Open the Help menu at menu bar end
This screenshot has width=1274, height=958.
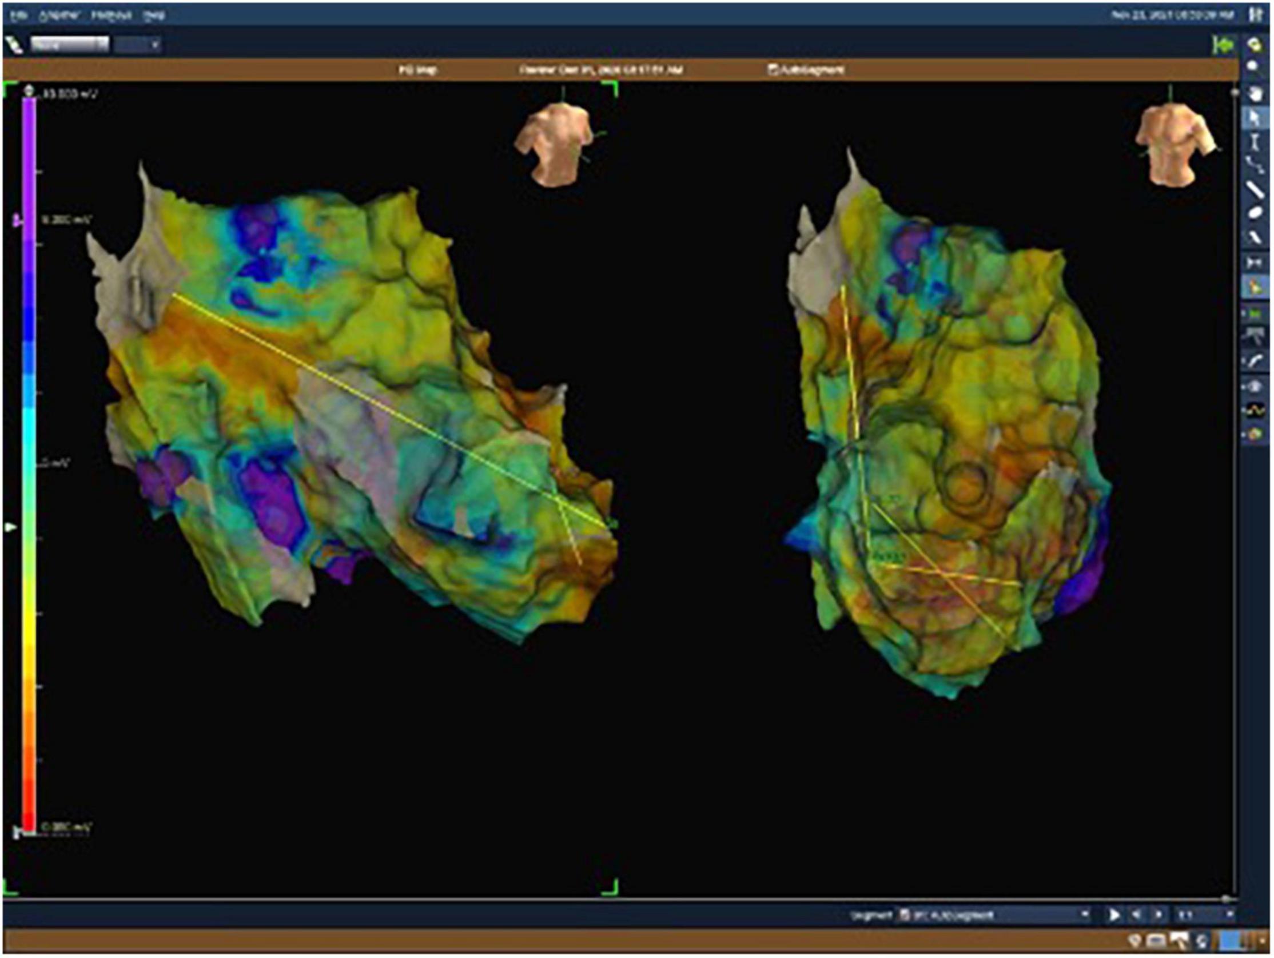(154, 15)
